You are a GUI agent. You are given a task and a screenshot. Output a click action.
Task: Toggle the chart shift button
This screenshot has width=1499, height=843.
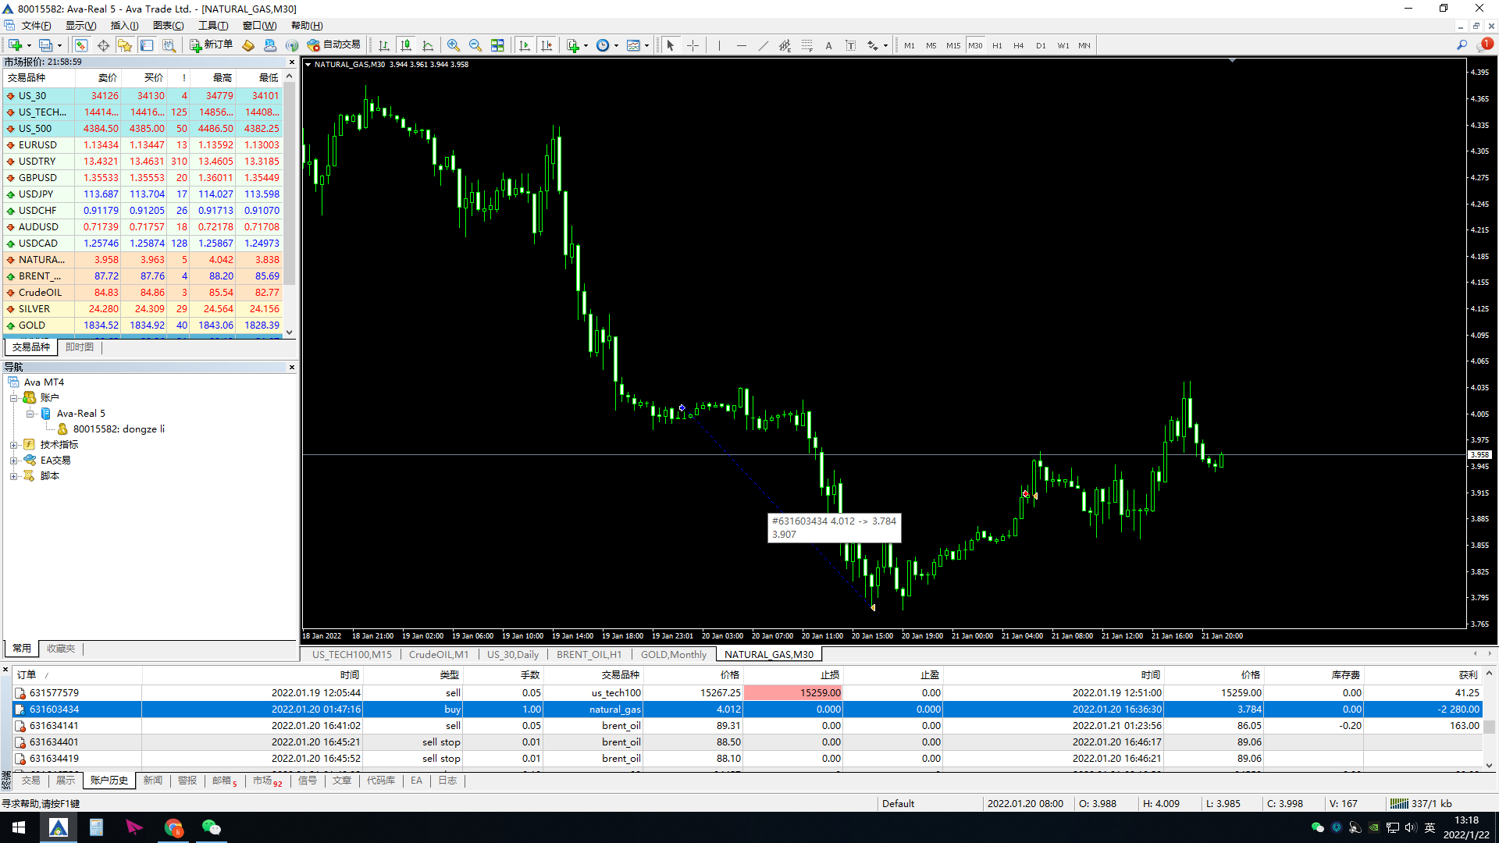coord(547,45)
